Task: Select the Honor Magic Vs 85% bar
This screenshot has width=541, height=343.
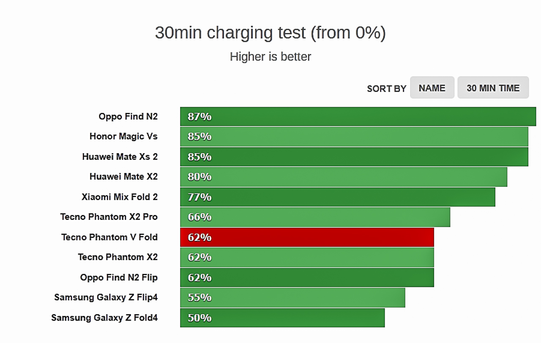Action: [354, 137]
